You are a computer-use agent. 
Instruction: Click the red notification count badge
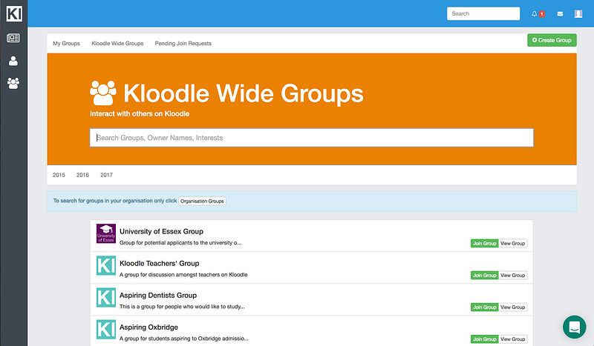(542, 14)
